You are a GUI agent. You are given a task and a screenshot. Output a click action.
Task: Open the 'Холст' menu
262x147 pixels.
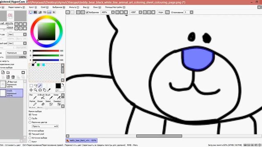(x=33, y=7)
